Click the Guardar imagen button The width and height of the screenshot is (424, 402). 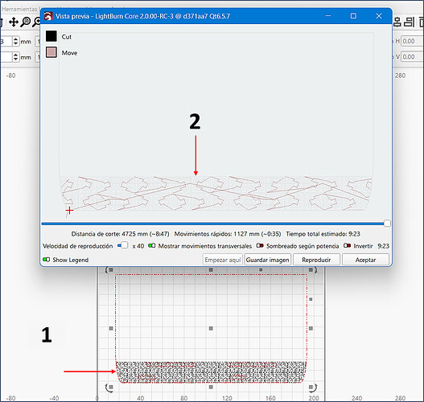point(267,260)
